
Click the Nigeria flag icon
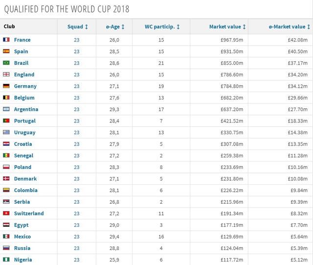[6, 260]
